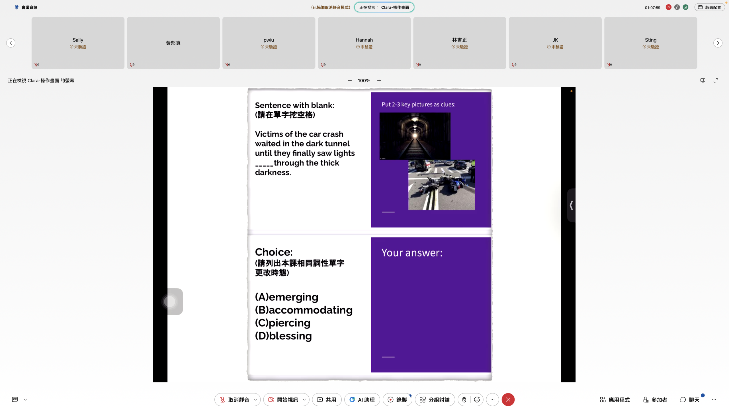Click the 會議資訊 shield icon
The height and width of the screenshot is (410, 729).
[17, 7]
